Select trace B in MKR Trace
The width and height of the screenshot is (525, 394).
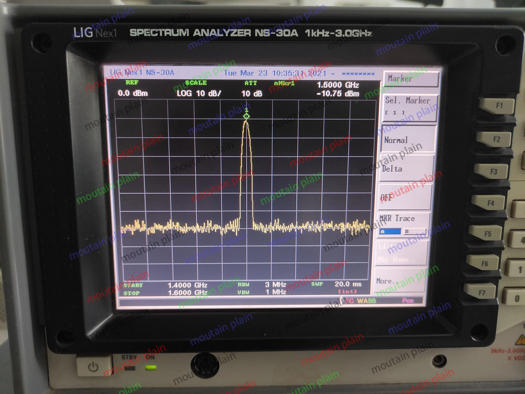coord(414,232)
